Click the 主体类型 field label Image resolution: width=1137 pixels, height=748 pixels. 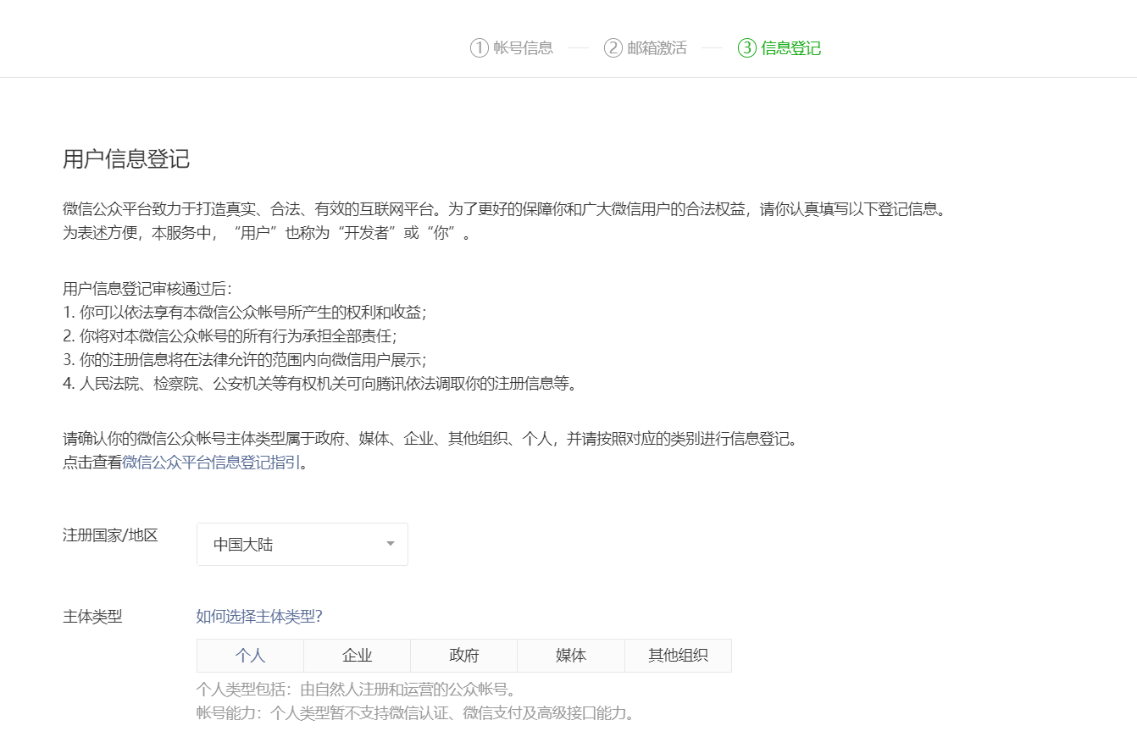pos(92,617)
